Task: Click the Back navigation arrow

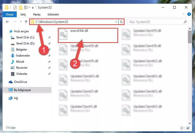Action: (7, 22)
